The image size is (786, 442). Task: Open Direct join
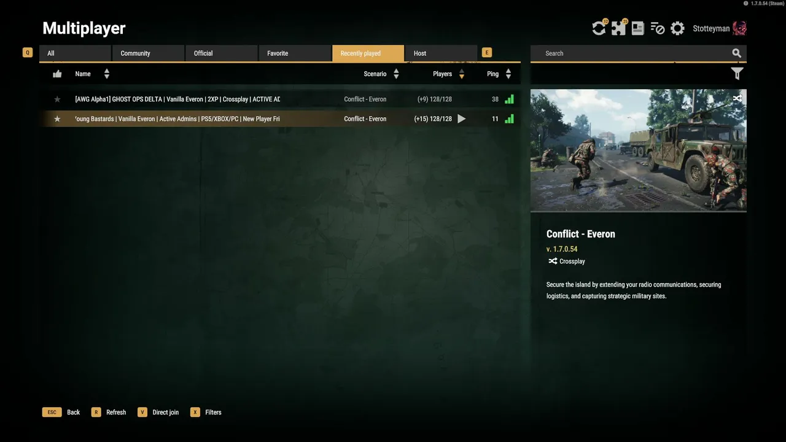(158, 413)
